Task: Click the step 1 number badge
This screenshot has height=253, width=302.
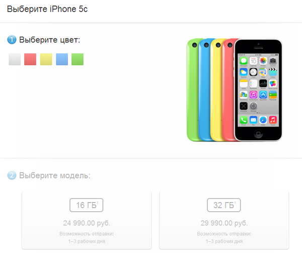Action: point(12,40)
